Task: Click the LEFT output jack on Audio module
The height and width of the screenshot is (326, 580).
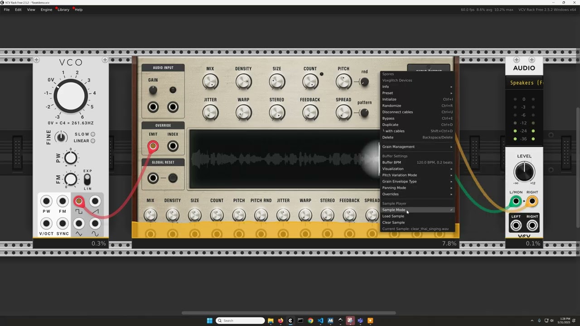Action: 516,225
